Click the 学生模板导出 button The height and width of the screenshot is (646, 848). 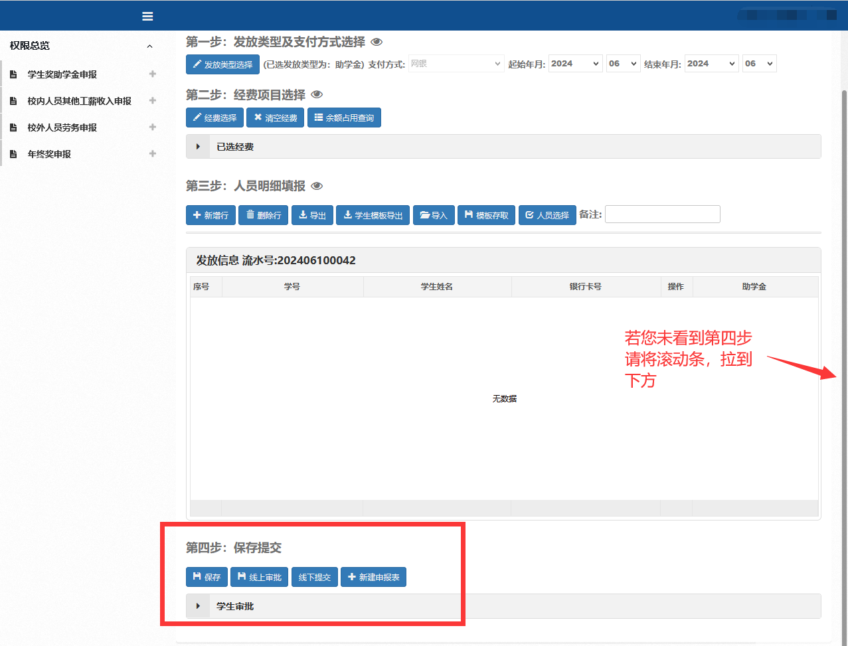pos(373,215)
